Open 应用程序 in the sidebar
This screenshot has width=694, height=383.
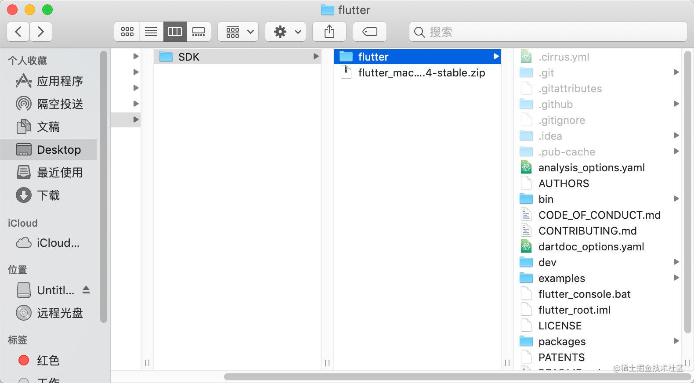pos(49,81)
